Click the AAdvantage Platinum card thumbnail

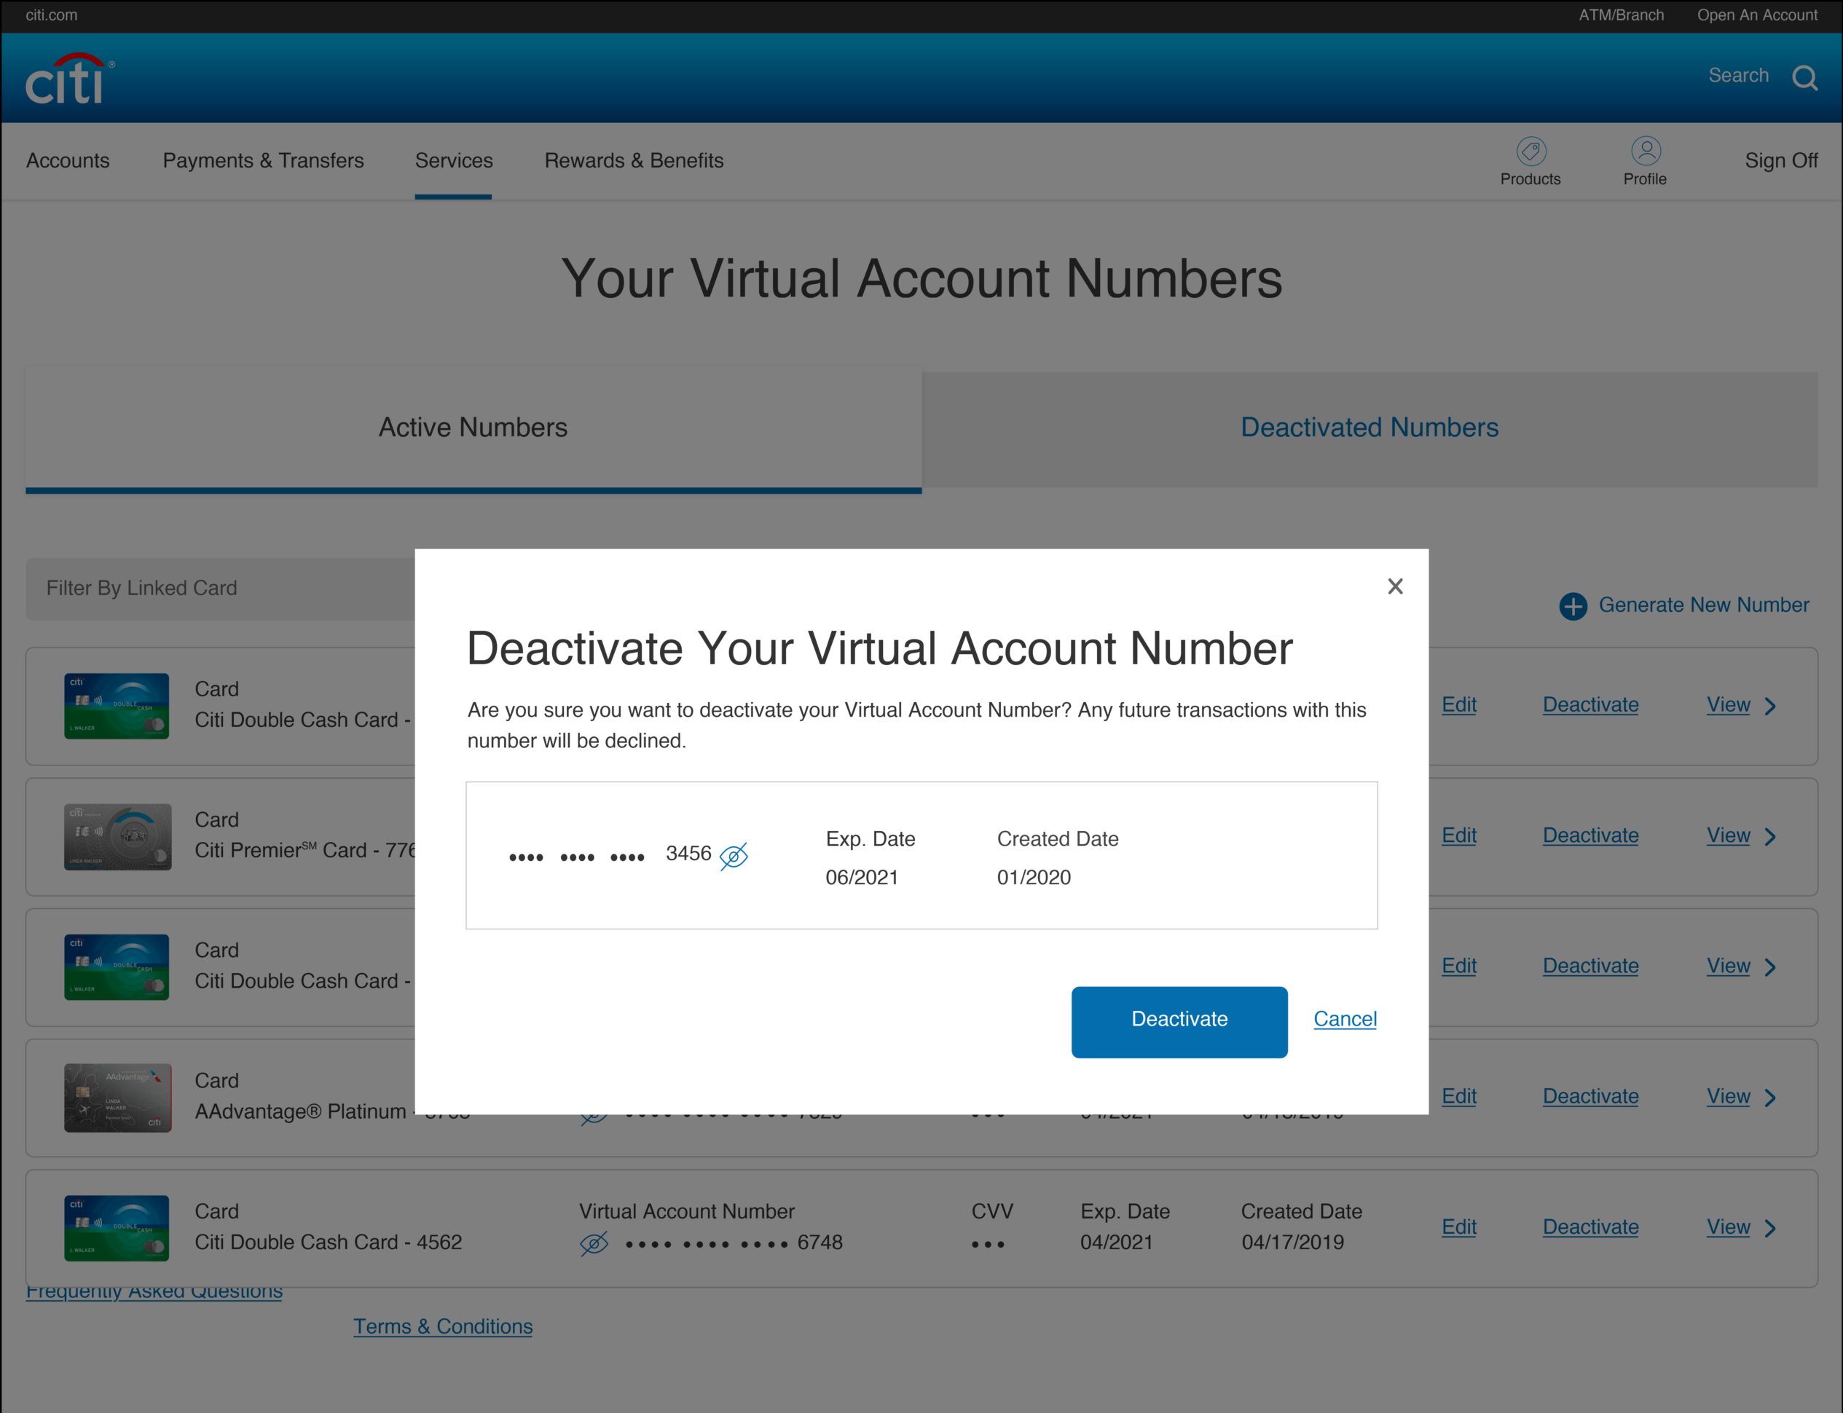tap(118, 1097)
